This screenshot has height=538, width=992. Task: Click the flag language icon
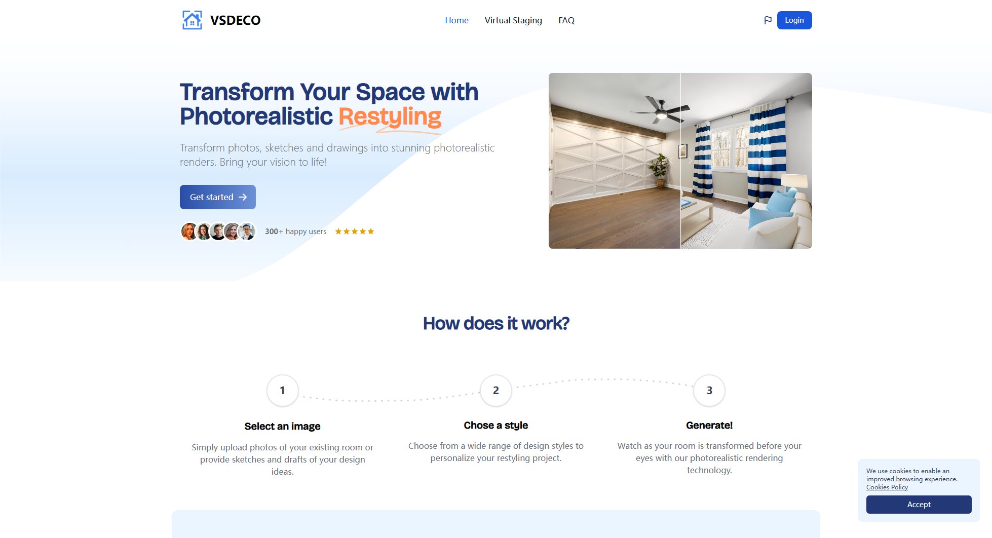pos(768,20)
